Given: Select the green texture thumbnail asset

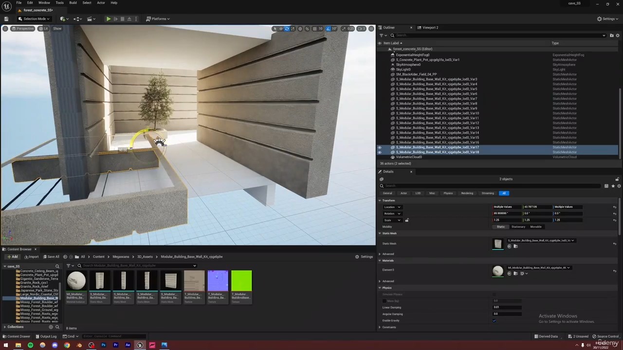Looking at the screenshot, I should [241, 281].
